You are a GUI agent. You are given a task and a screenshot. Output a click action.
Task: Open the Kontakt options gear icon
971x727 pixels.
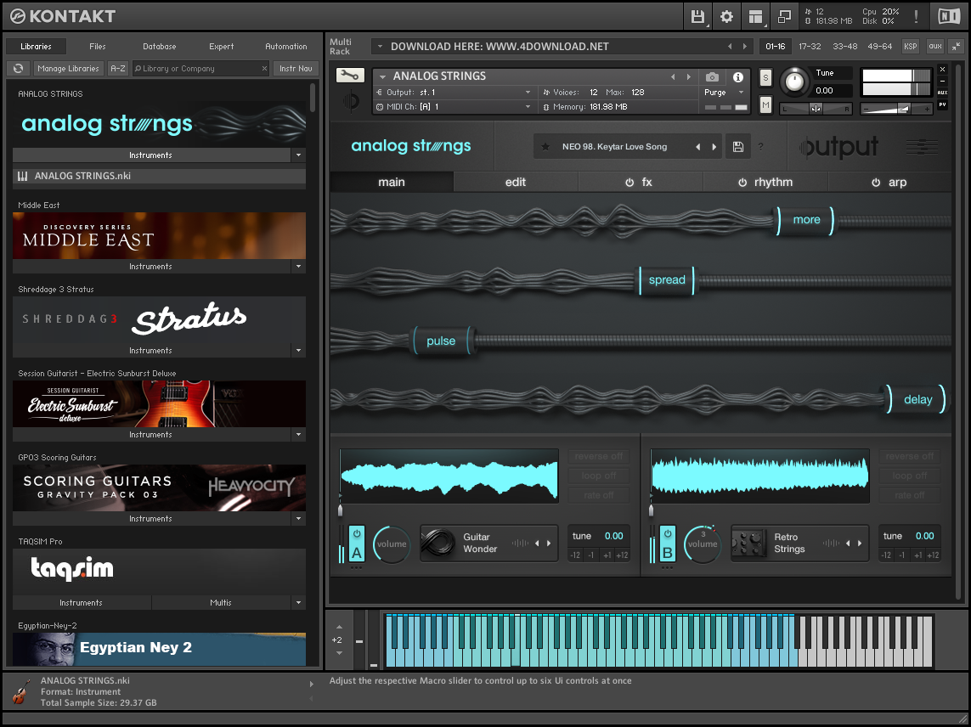click(726, 17)
